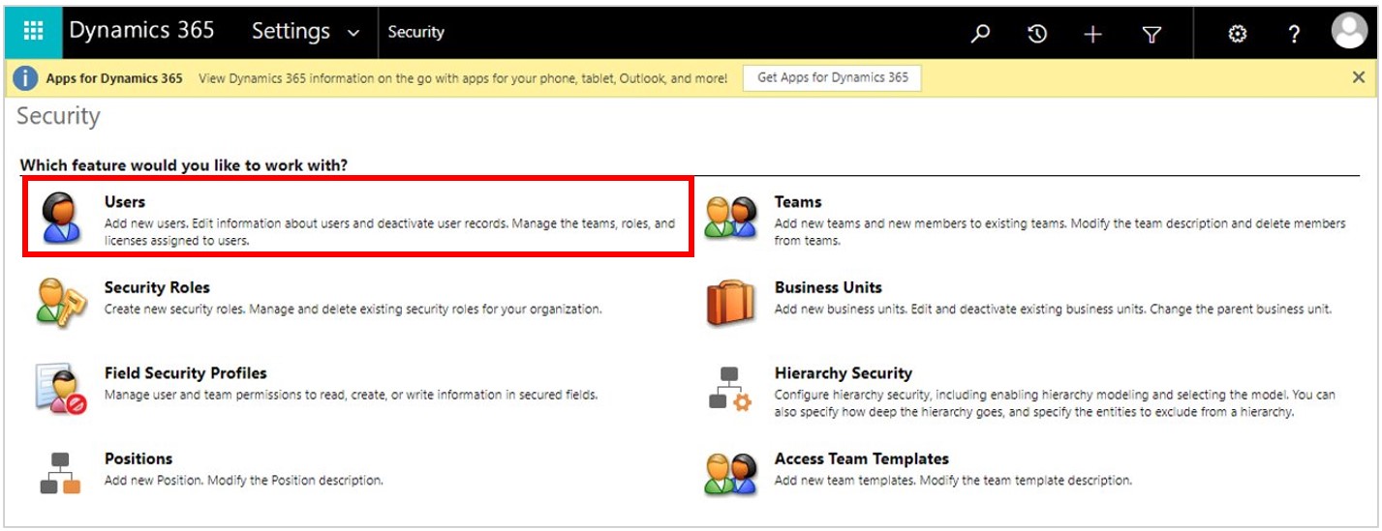
Task: Click the Hierarchy Security gear-tree icon
Action: [x=730, y=388]
